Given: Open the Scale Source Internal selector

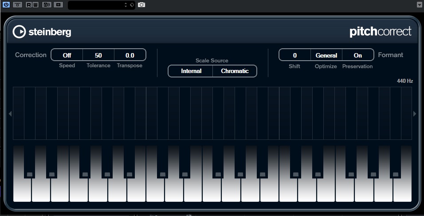Looking at the screenshot, I should [191, 71].
